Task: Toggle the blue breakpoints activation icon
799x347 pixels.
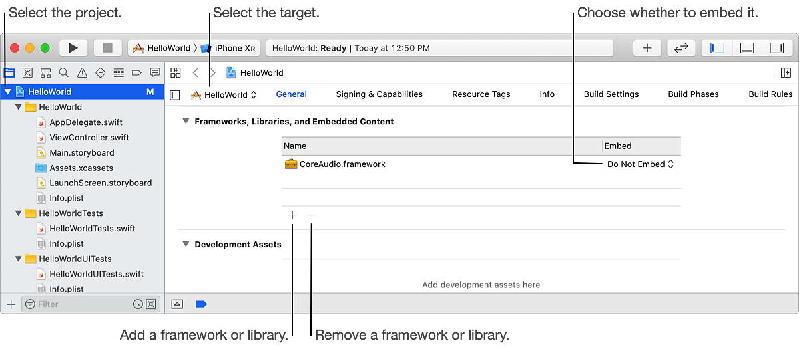Action: coord(201,304)
